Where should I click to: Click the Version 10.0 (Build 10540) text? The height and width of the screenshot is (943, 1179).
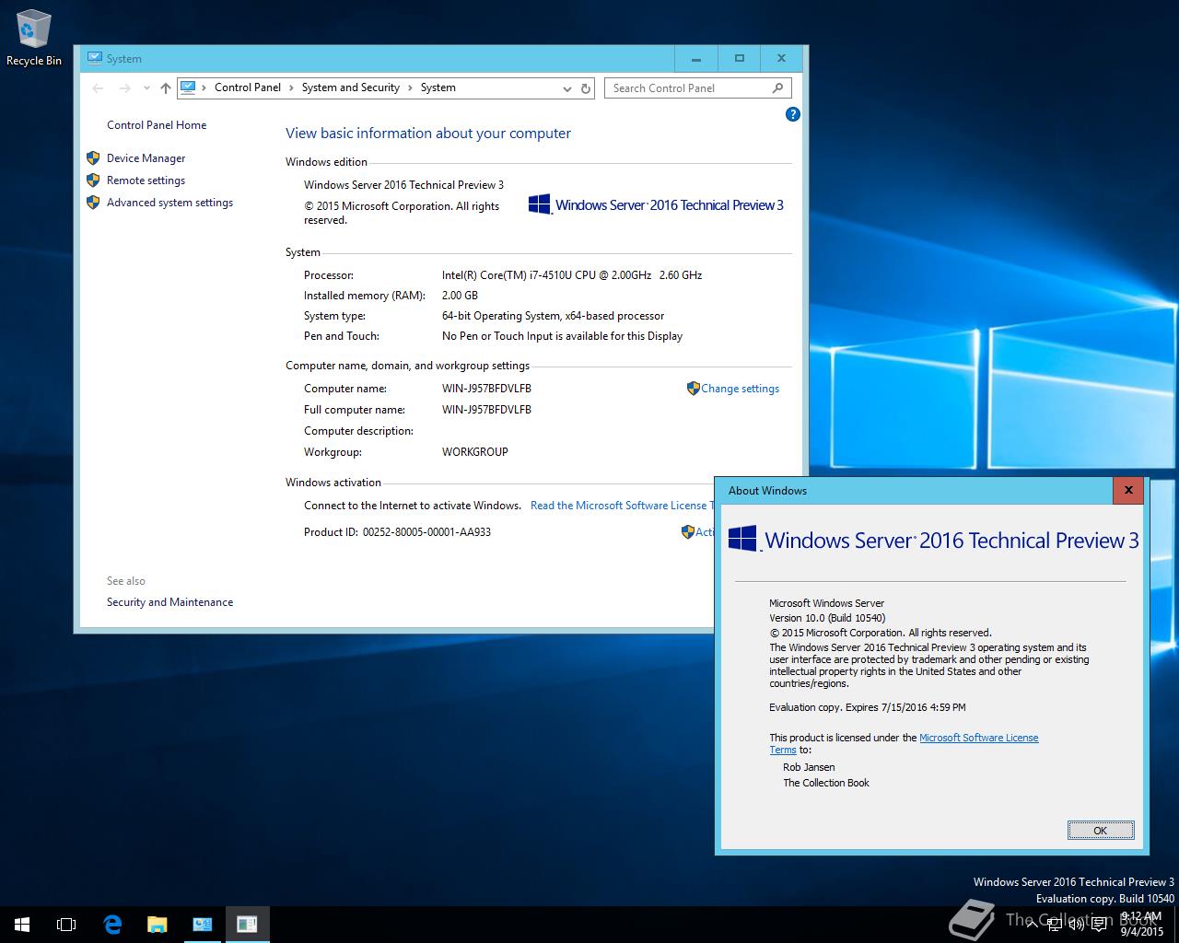pyautogui.click(x=827, y=618)
